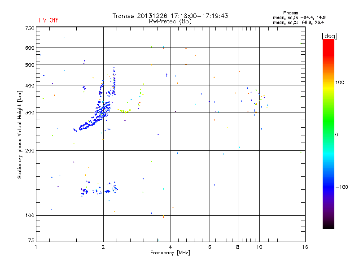This screenshot has height=269, width=359.
Task: Click the colorbar tick label "0"
Action: point(337,135)
